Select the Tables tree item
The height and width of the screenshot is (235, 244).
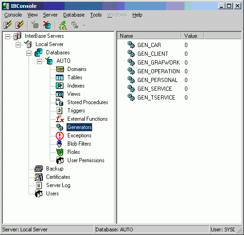pos(75,77)
